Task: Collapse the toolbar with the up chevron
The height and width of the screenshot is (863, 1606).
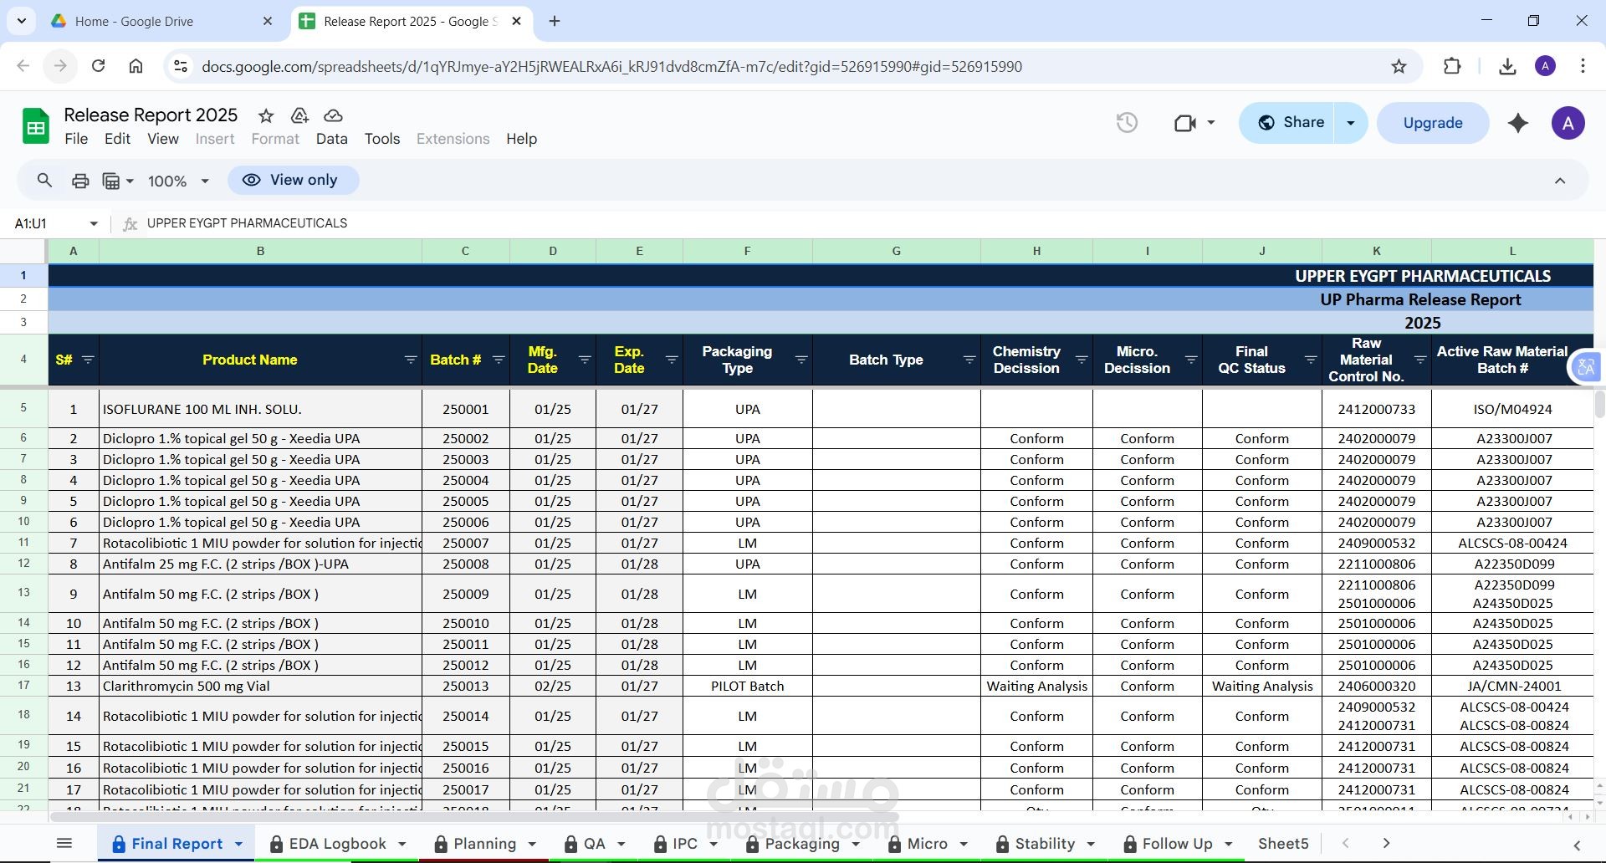Action: [1560, 181]
